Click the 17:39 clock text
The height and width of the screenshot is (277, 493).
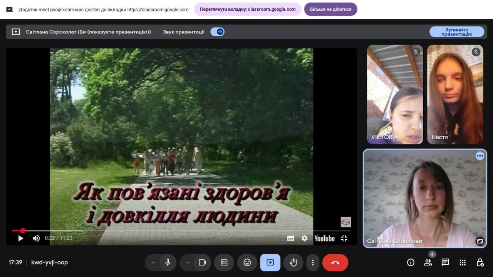pyautogui.click(x=15, y=262)
